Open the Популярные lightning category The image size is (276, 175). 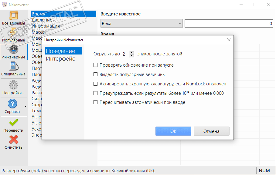click(14, 33)
